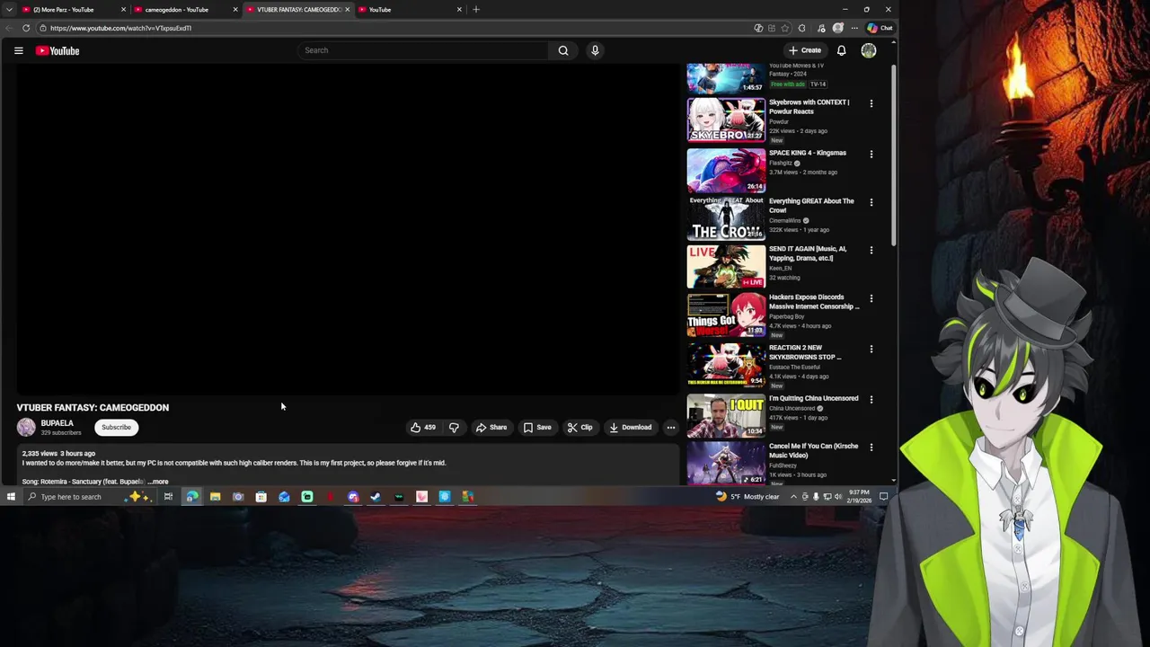
Task: Open options for Cancel Me If You Can
Action: click(x=871, y=448)
